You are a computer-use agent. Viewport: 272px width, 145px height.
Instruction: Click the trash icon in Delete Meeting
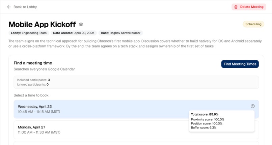click(236, 7)
